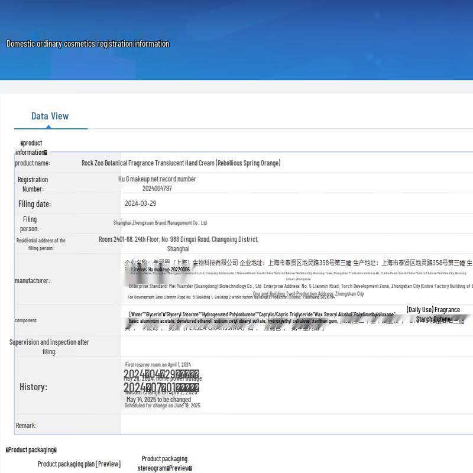Open the Product packaging plan preview
Screen dimensions: 473x473
[79, 464]
